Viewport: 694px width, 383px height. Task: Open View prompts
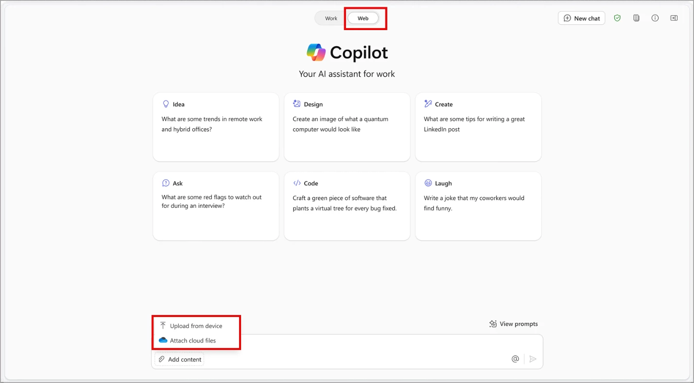coord(514,324)
